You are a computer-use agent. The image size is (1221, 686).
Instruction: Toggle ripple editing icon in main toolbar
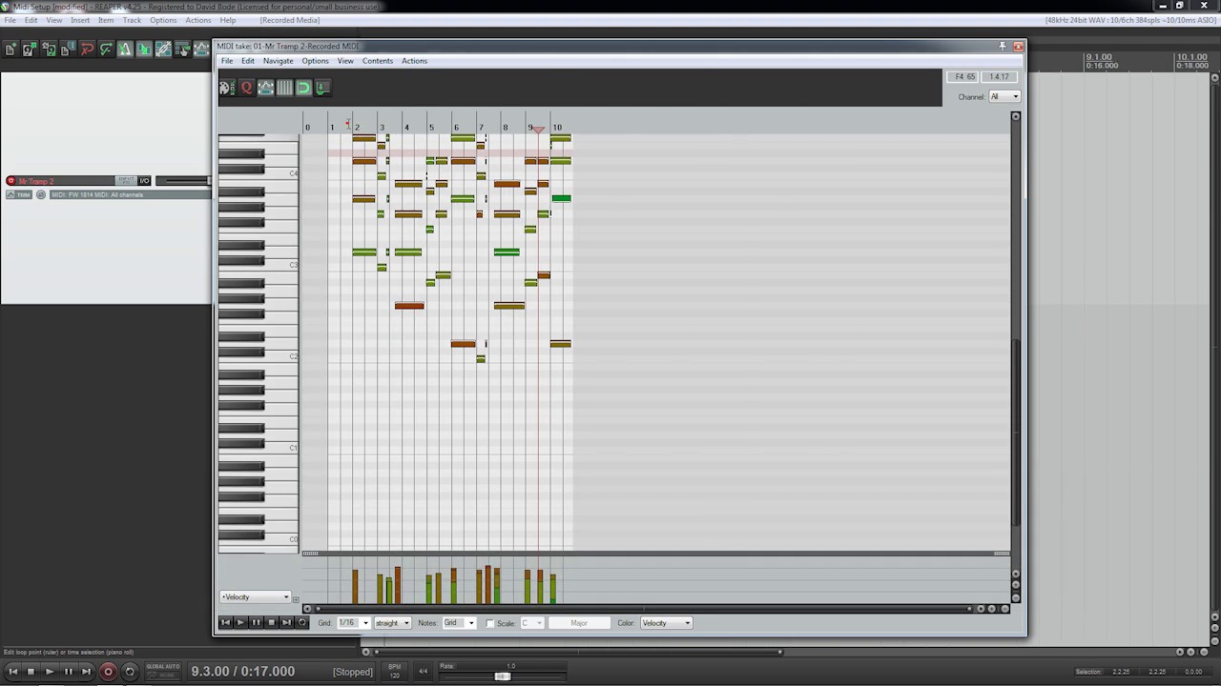(x=182, y=49)
